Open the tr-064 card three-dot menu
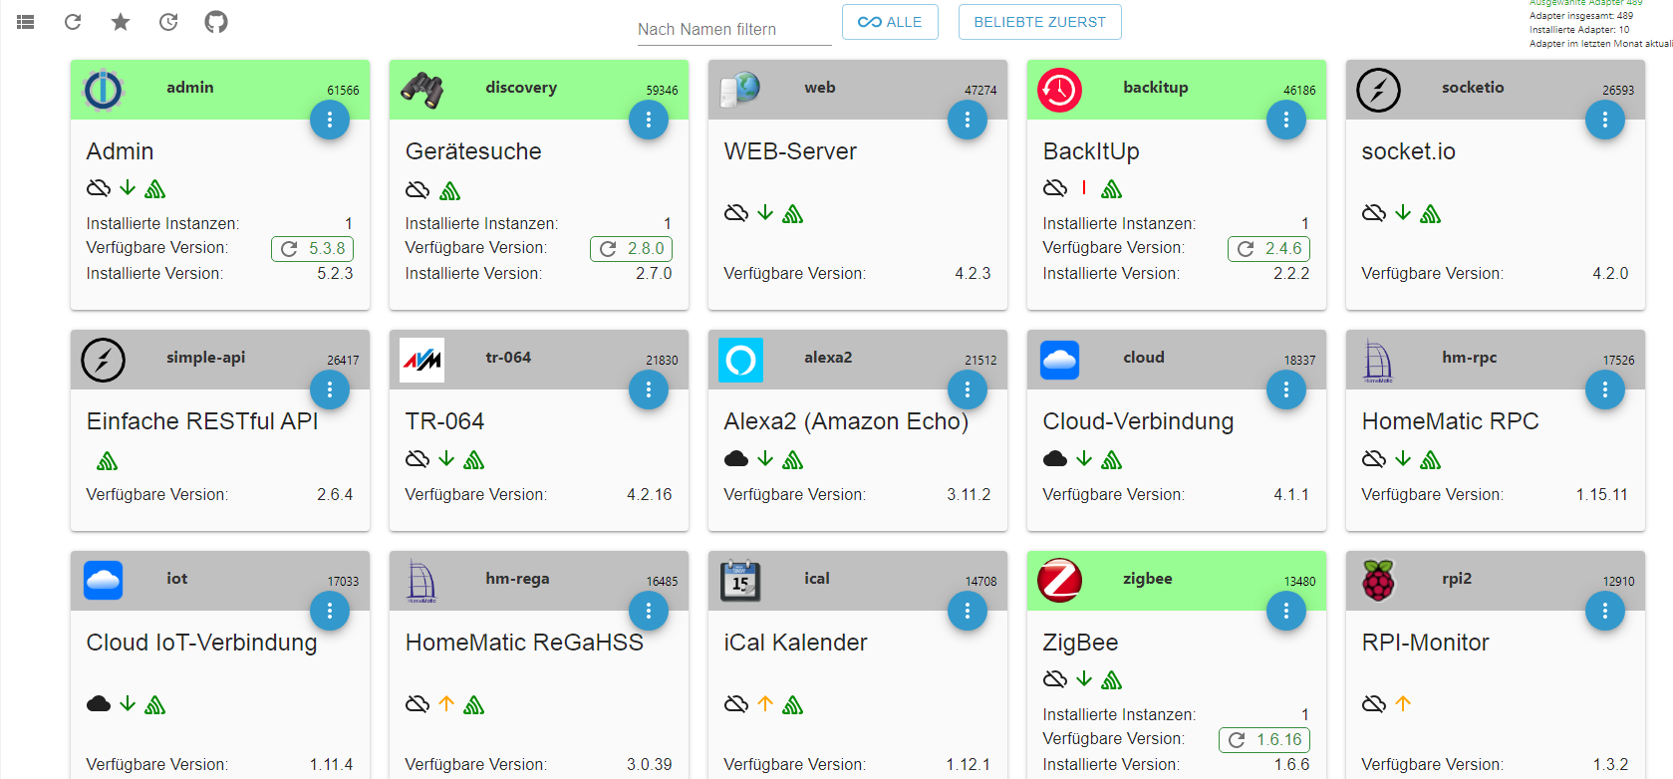Viewport: 1673px width, 779px height. coord(649,389)
